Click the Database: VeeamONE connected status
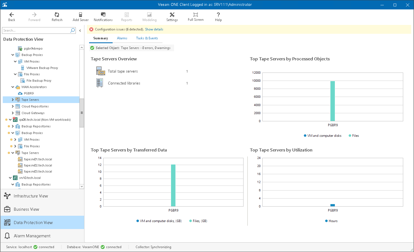414x252 pixels. pyautogui.click(x=94, y=247)
